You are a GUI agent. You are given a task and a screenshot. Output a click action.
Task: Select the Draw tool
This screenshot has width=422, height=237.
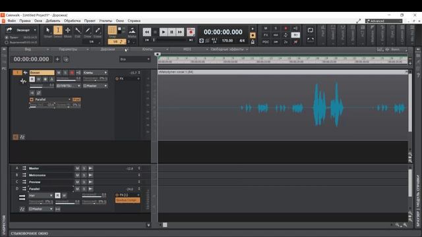[88, 31]
